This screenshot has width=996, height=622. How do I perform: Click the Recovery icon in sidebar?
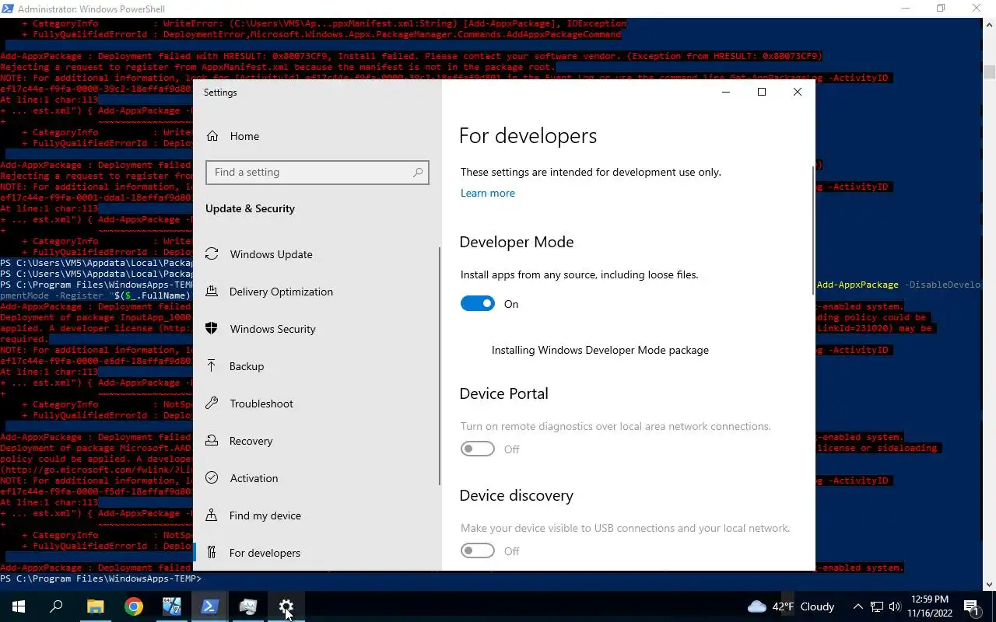tap(212, 441)
